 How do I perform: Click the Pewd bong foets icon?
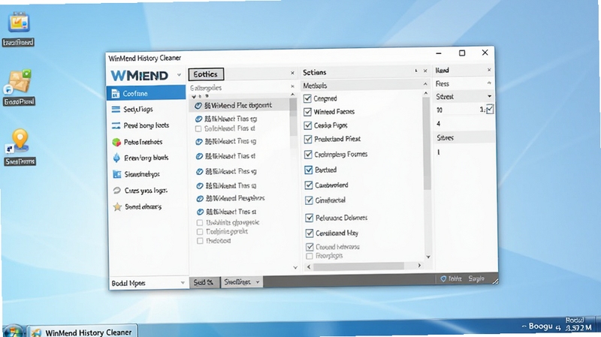tap(116, 125)
